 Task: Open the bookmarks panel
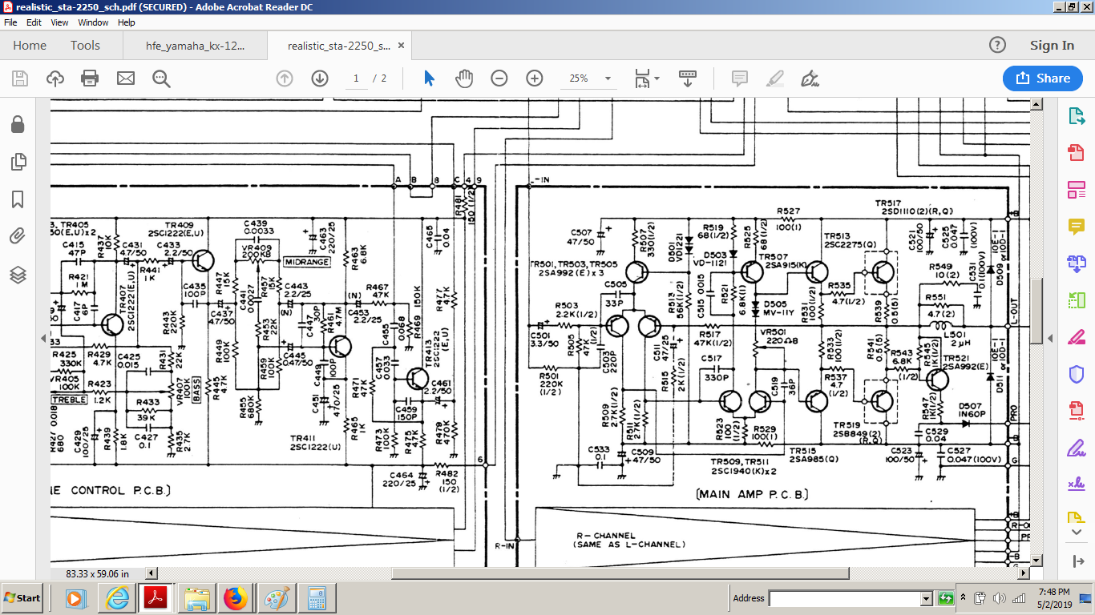[18, 199]
